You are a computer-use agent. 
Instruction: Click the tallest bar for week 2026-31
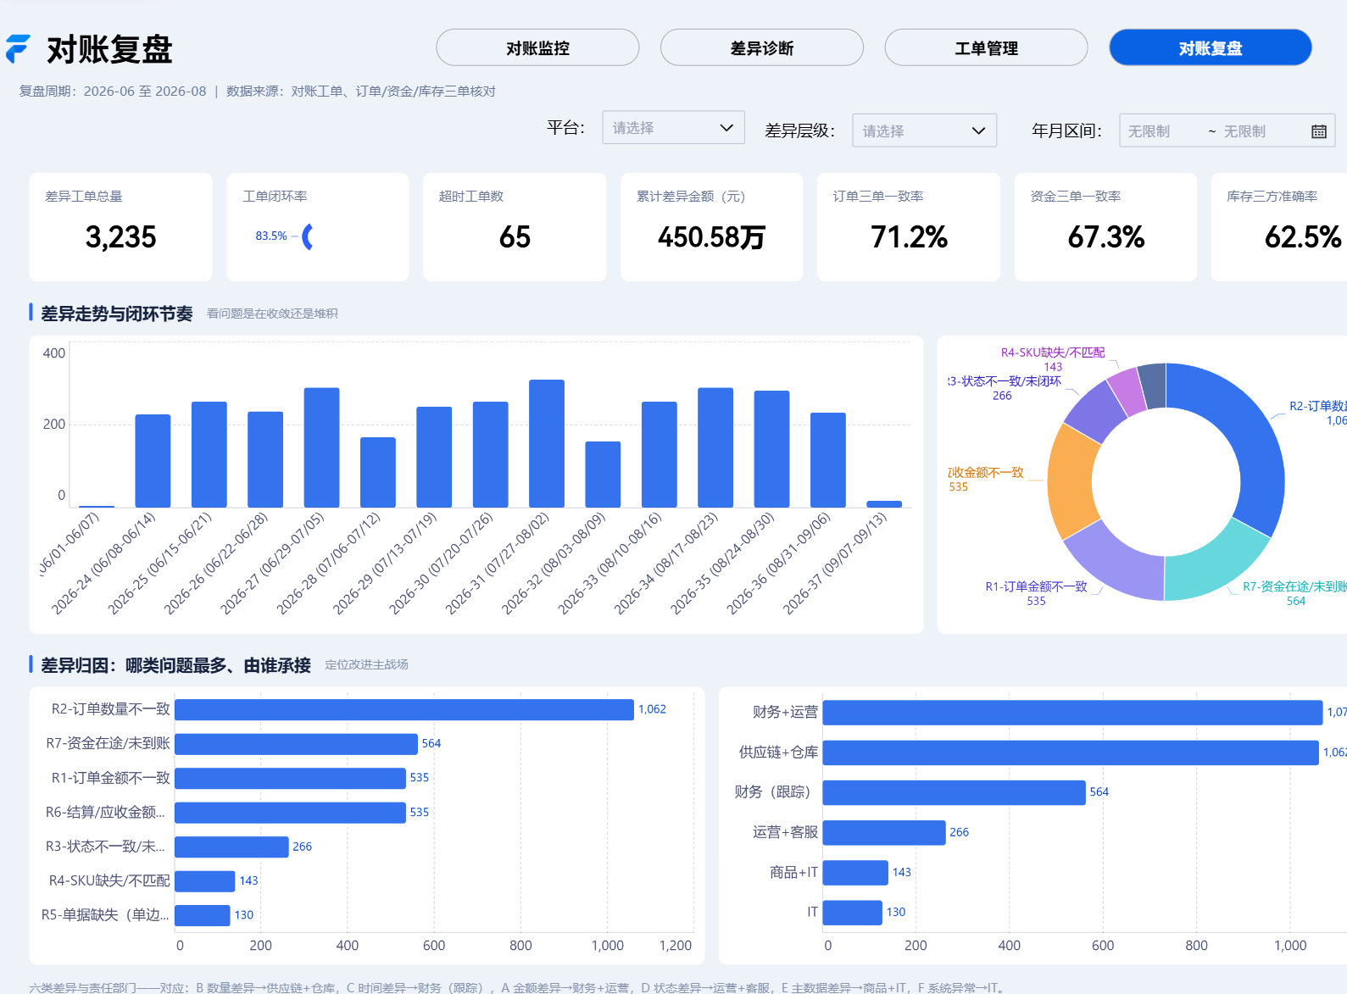547,443
